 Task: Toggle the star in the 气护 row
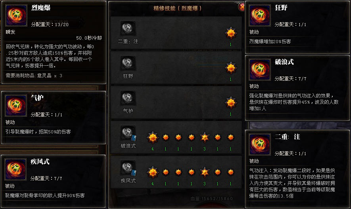tap(231, 103)
